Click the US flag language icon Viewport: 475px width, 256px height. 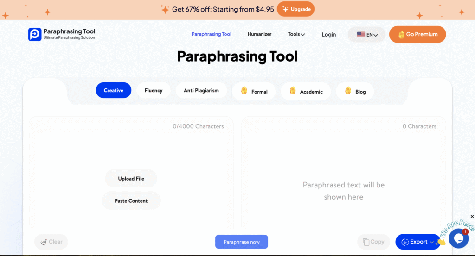360,35
